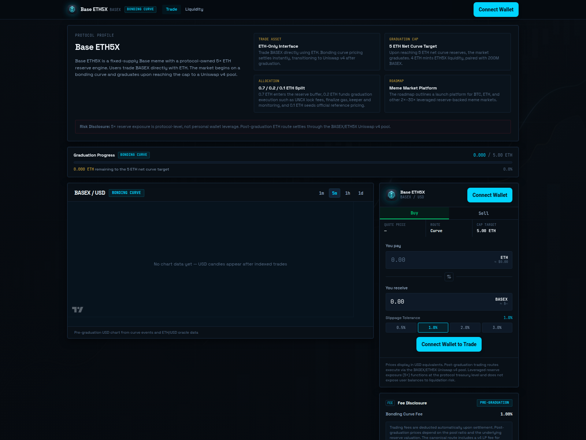
Task: Set slippage tolerance to 0.5%
Action: point(401,328)
